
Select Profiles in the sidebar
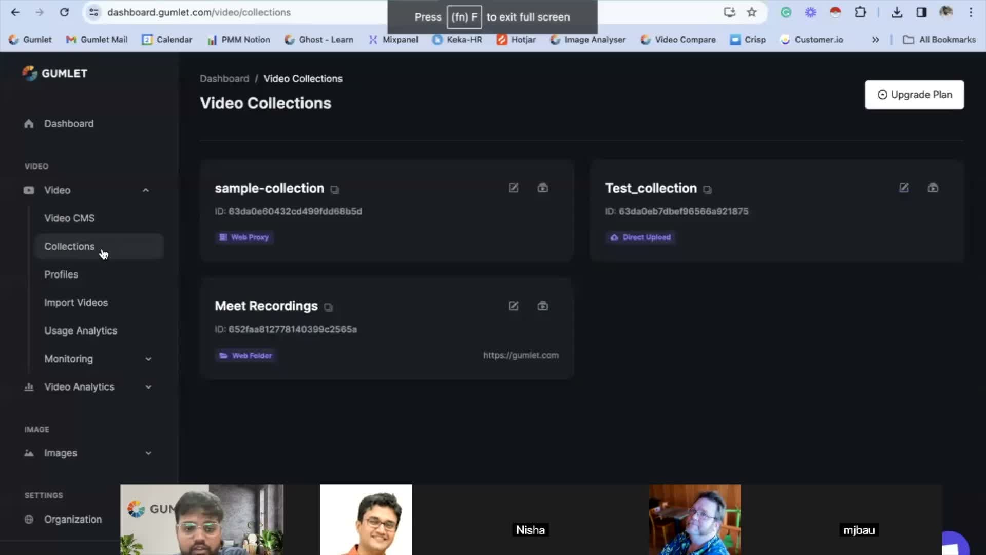[x=61, y=274]
